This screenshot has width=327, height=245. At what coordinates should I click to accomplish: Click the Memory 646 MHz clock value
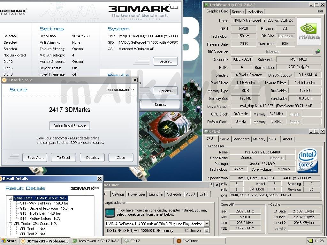[x=276, y=114]
